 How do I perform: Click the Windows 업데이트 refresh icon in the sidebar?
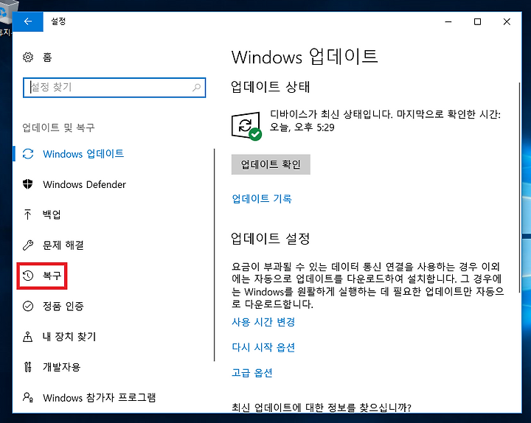click(28, 154)
